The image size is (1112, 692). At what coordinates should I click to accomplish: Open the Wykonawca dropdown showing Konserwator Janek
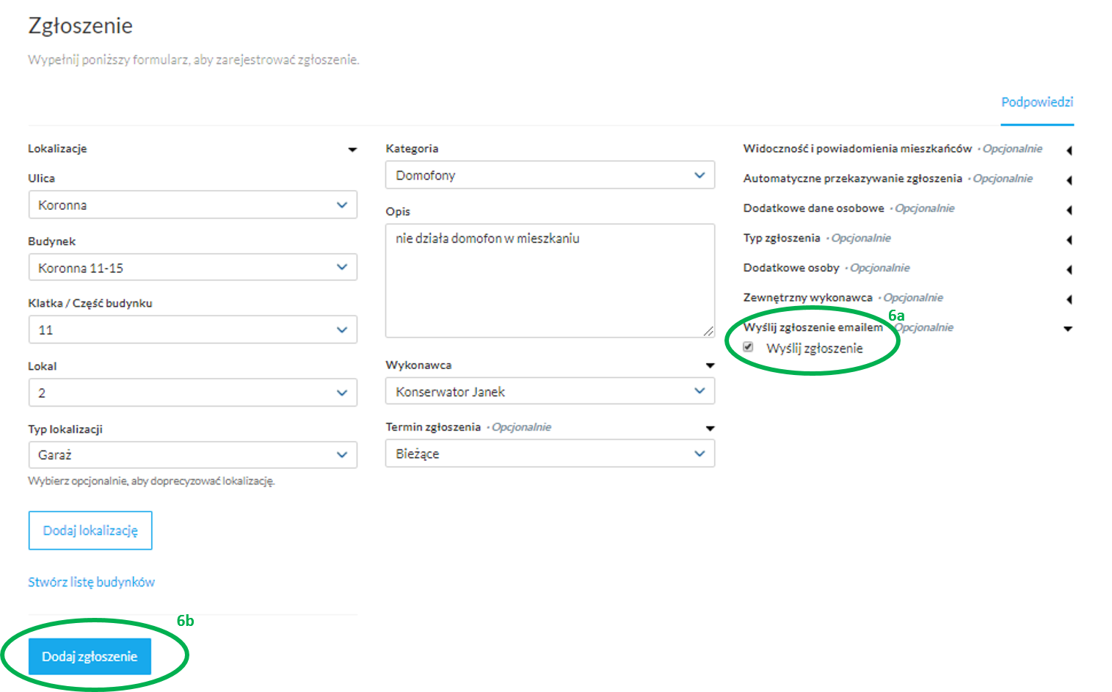coord(550,391)
